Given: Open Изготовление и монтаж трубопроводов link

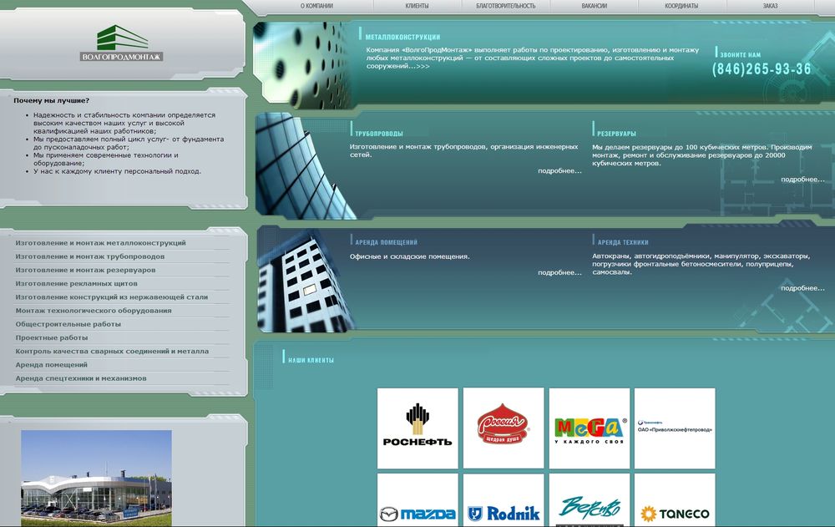Looking at the screenshot, I should click(90, 256).
